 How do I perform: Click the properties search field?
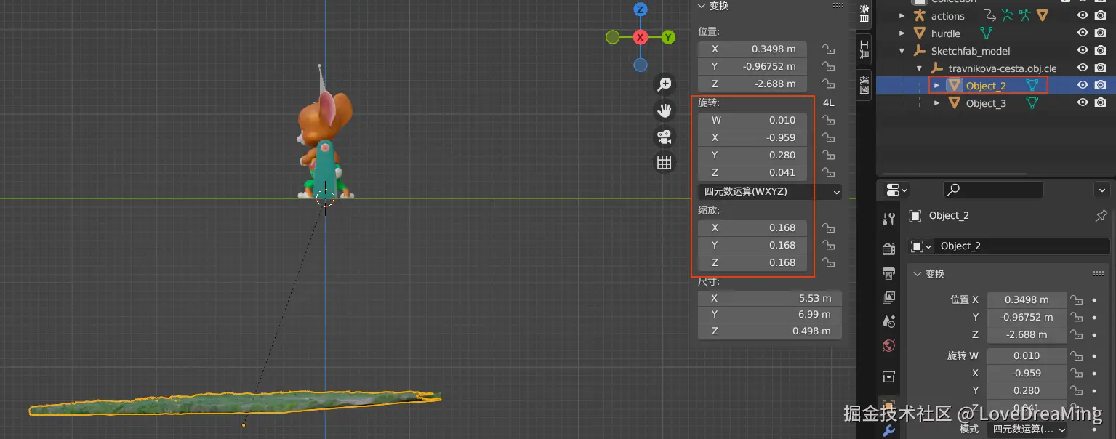[x=993, y=190]
